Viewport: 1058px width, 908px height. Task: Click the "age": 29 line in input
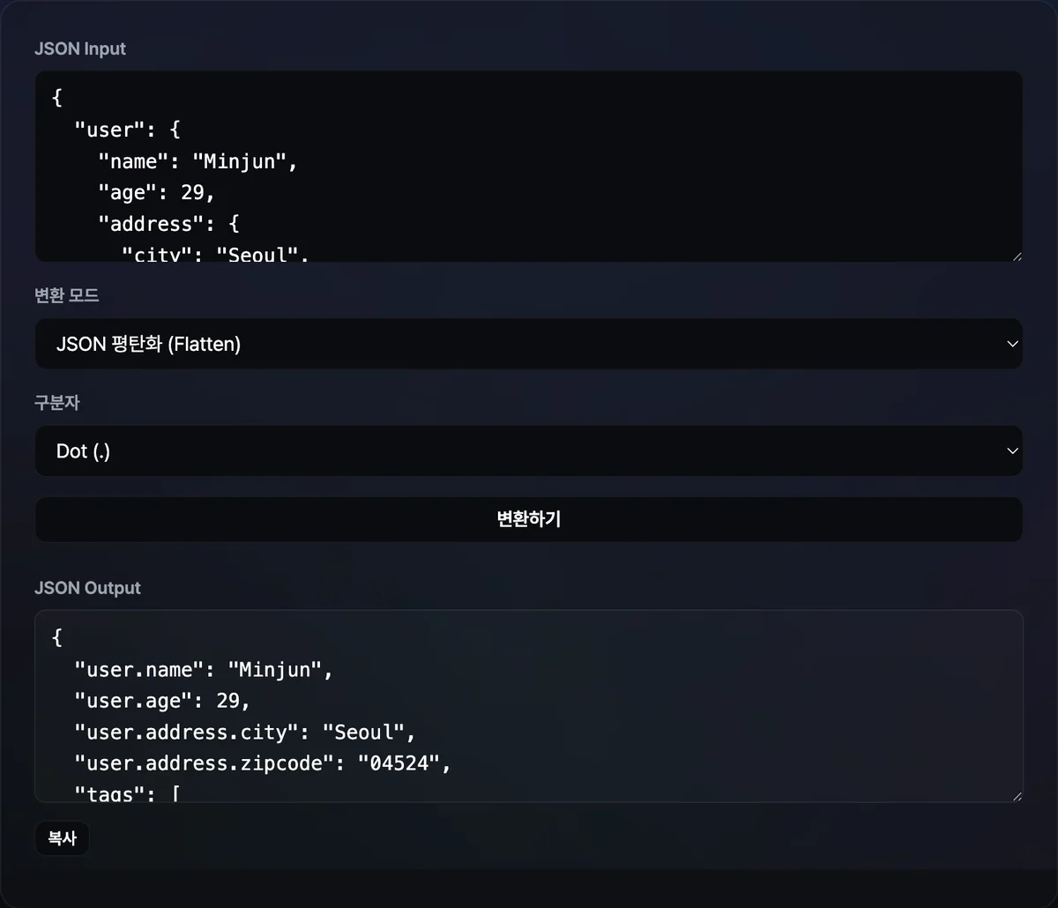(x=156, y=192)
